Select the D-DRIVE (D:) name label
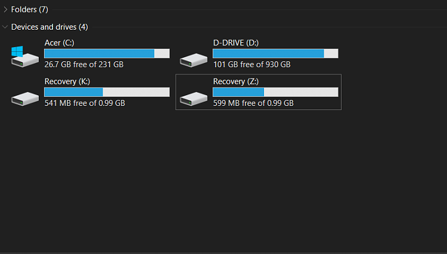This screenshot has width=447, height=254. coord(235,43)
